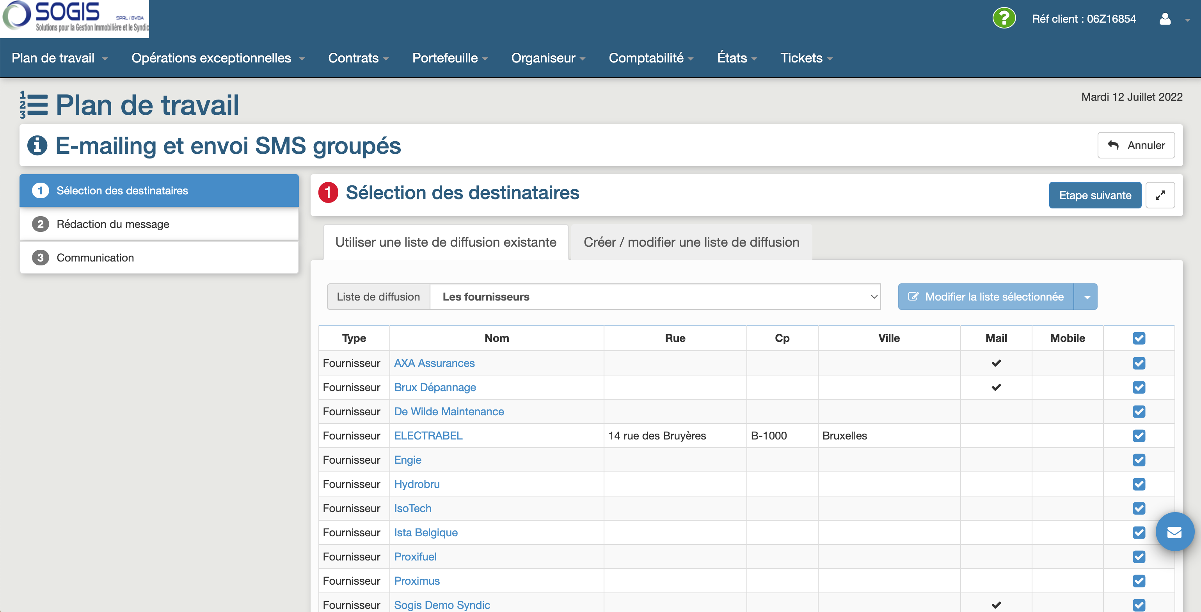Uncheck the Hydrobru row checkbox

1139,484
